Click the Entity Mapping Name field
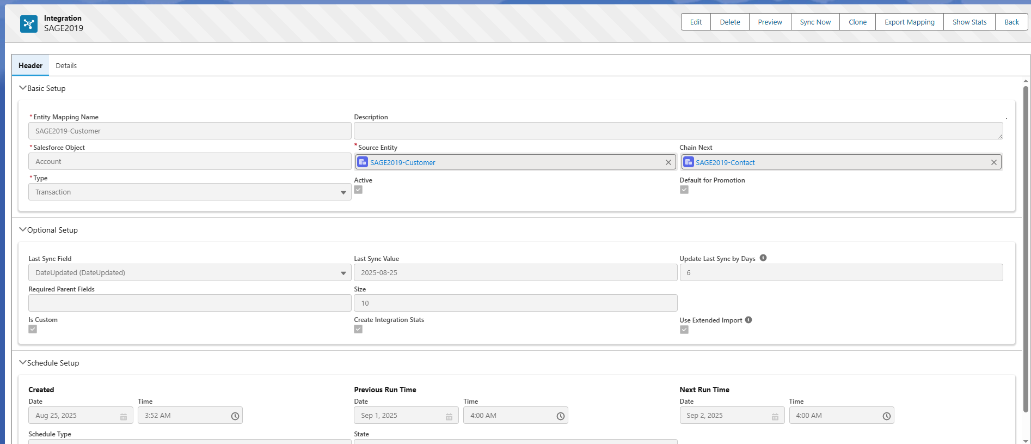 click(189, 131)
